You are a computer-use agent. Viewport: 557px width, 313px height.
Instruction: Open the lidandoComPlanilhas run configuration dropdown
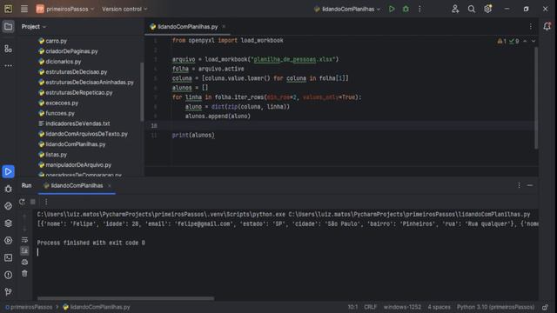click(347, 9)
